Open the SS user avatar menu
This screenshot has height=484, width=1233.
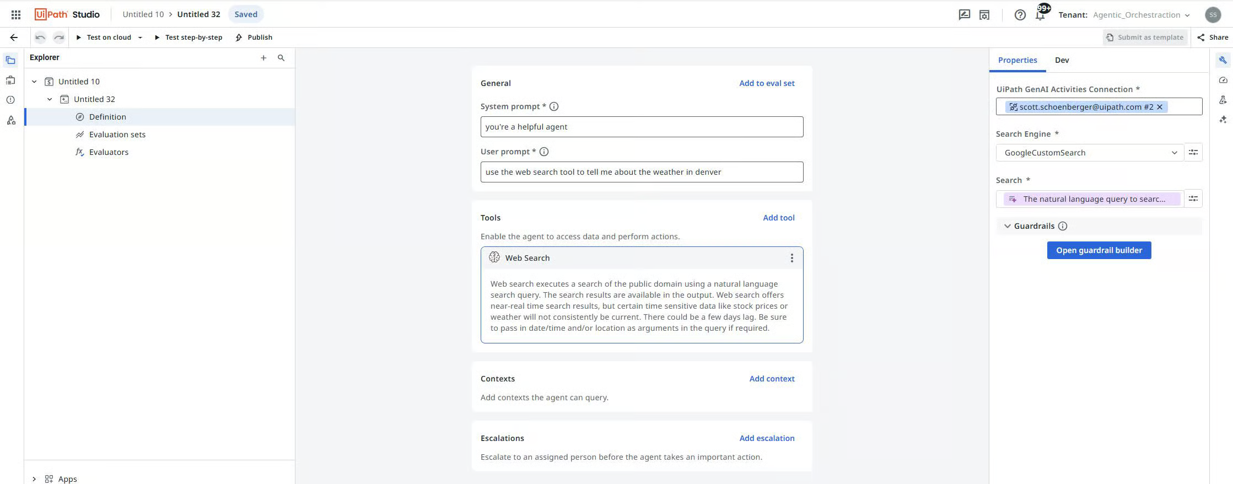[1213, 15]
